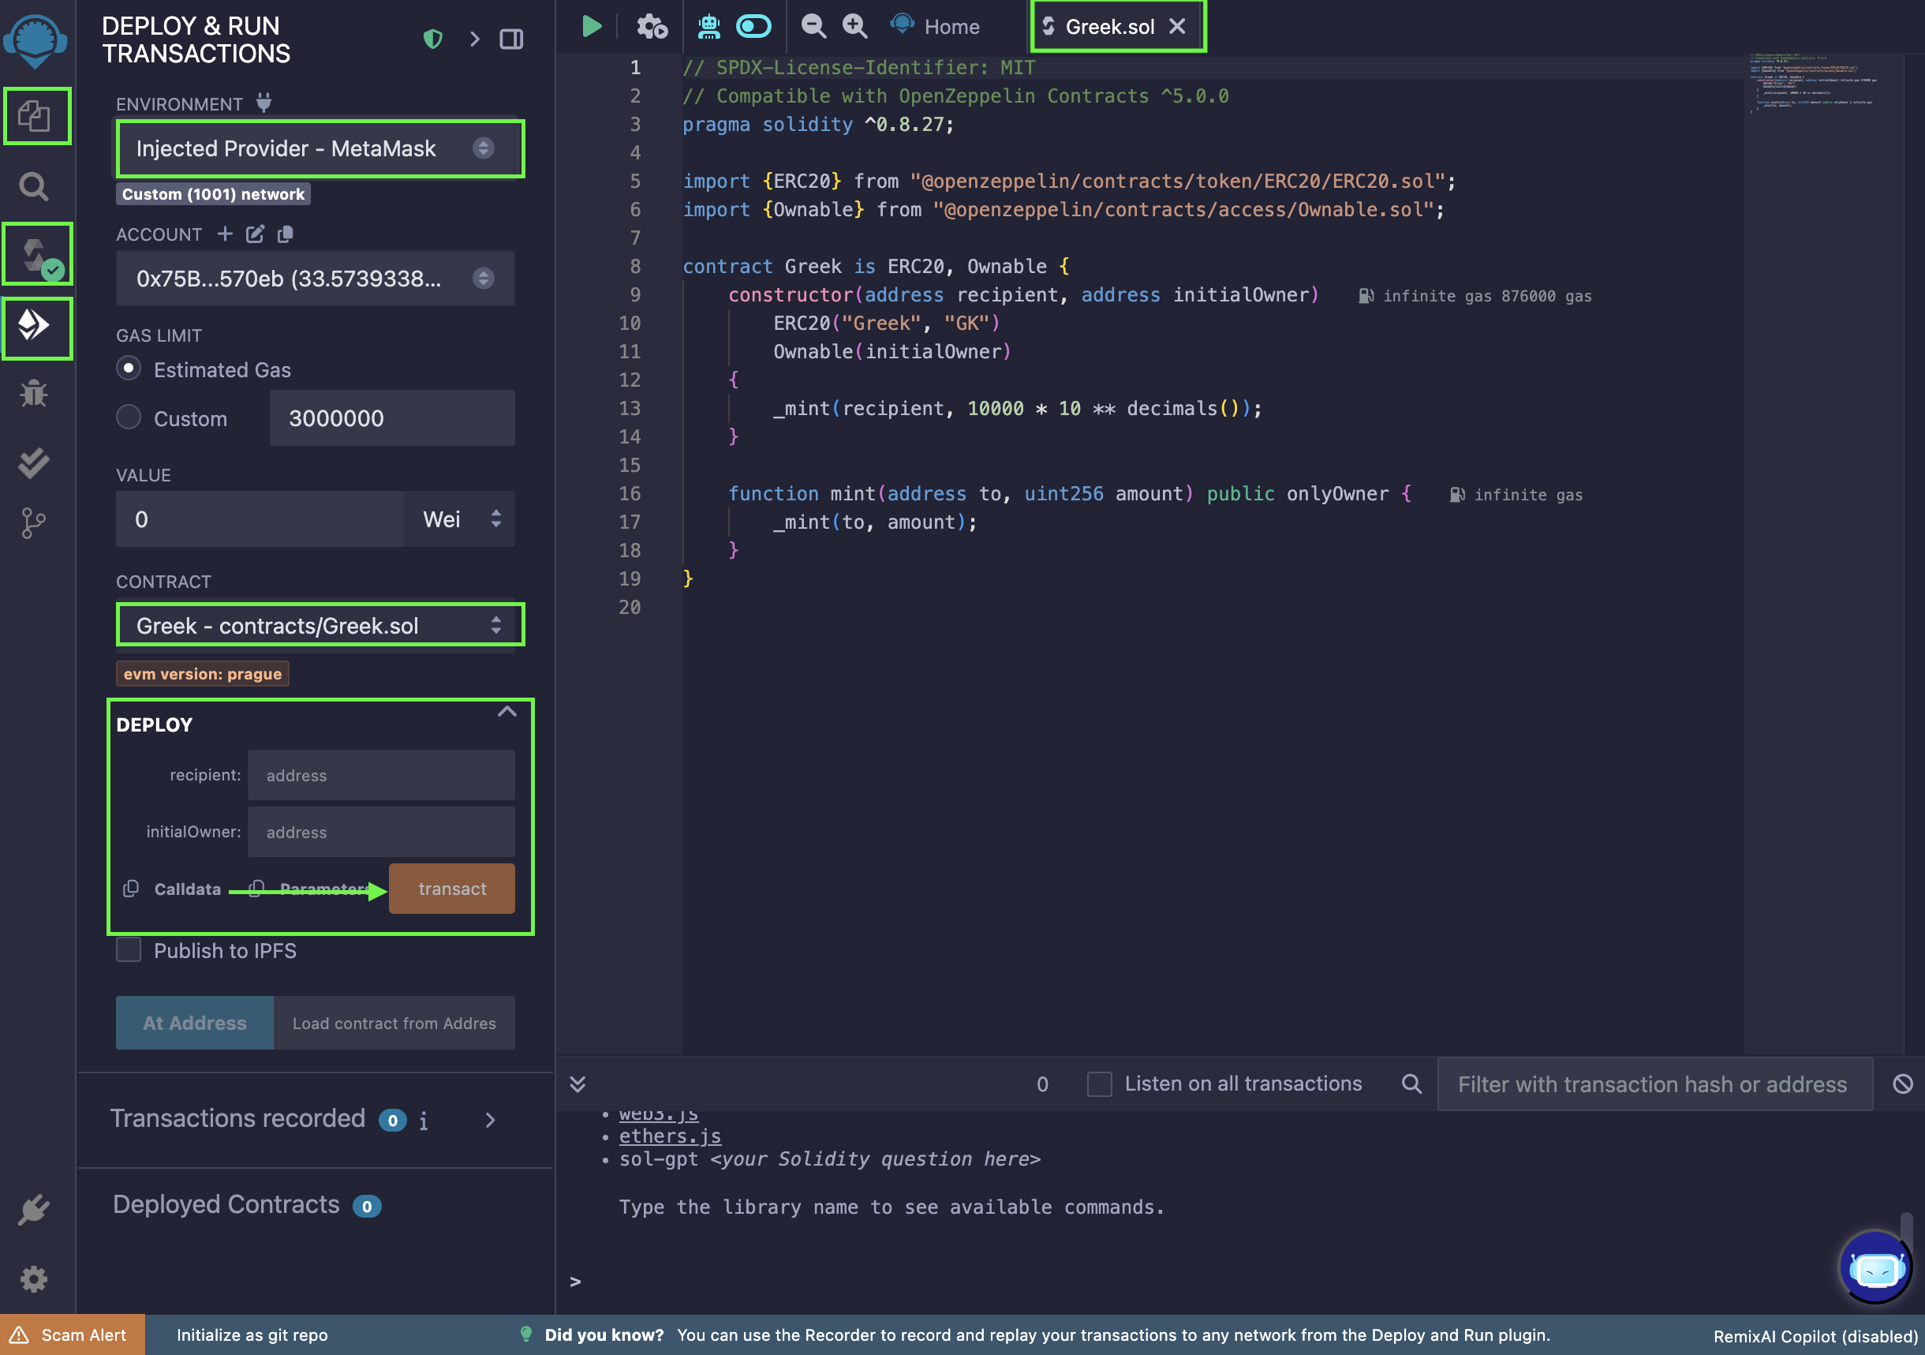Open the File explorer sidebar icon
The height and width of the screenshot is (1355, 1925).
point(35,116)
